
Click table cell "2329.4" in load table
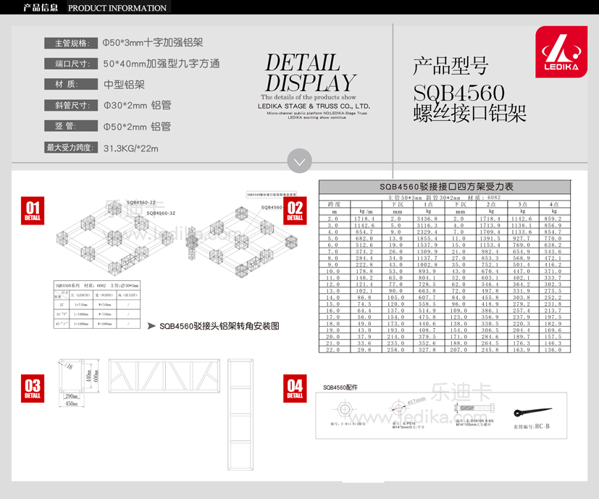click(428, 232)
